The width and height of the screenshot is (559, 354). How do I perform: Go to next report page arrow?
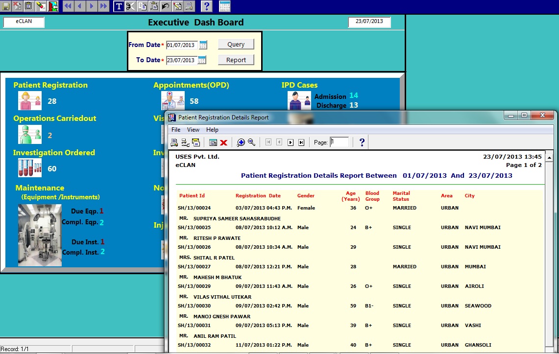[x=291, y=142]
